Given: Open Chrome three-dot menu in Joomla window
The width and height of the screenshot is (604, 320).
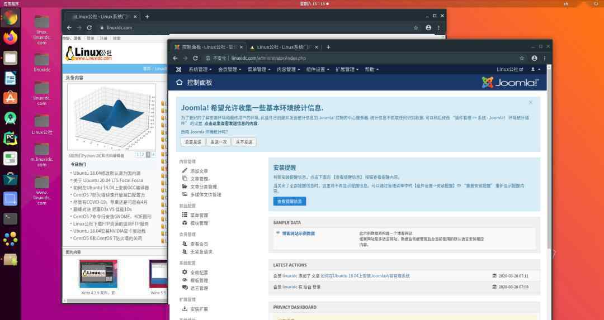Looking at the screenshot, I should [544, 58].
